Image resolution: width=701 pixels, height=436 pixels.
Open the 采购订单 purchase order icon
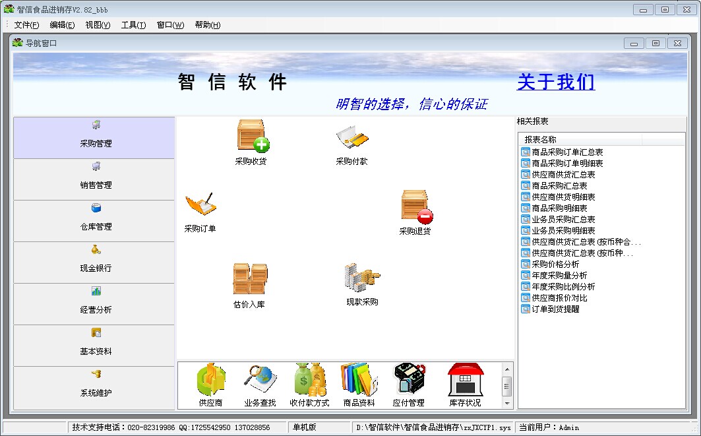coord(200,205)
